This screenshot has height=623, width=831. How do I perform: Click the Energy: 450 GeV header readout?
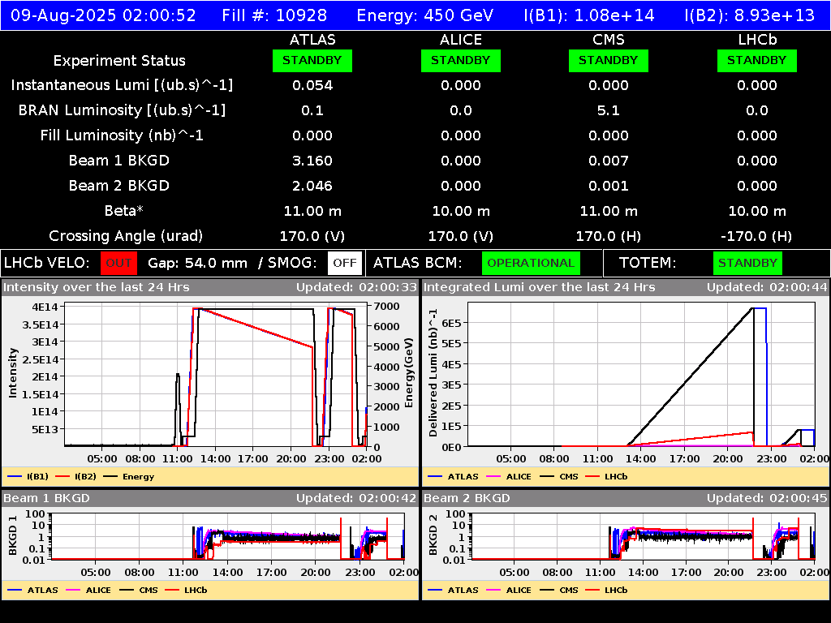(x=425, y=15)
